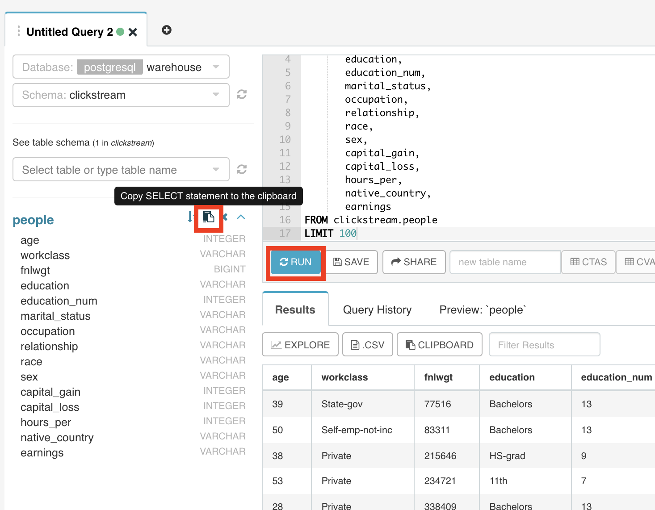Collapse the people table schema with the chevron
This screenshot has width=655, height=510.
(241, 217)
